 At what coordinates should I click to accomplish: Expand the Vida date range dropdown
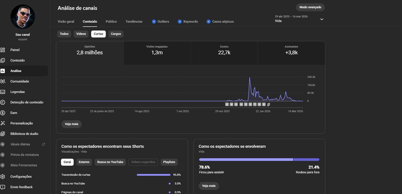tap(321, 19)
